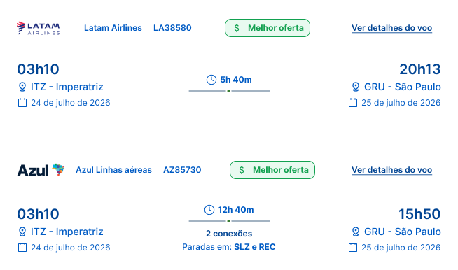Viewport: 458px width, 270px height.
Task: Select the Melhor oferta badge on Azul flight
Action: tap(272, 170)
